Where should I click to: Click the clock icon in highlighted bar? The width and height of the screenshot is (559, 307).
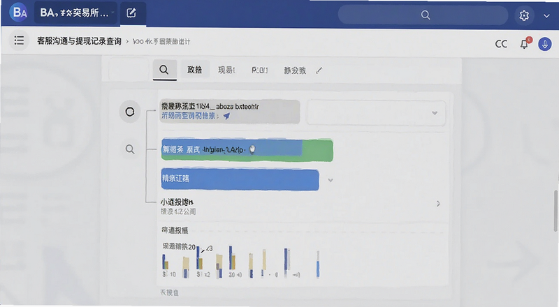252,149
